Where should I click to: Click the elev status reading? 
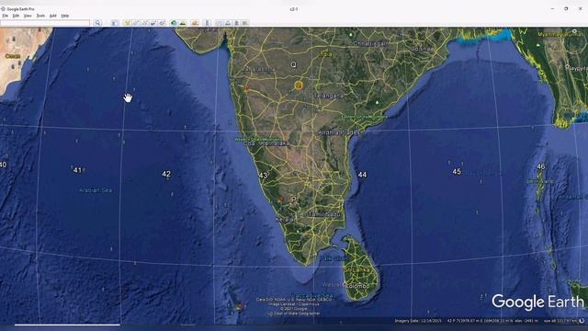point(526,321)
